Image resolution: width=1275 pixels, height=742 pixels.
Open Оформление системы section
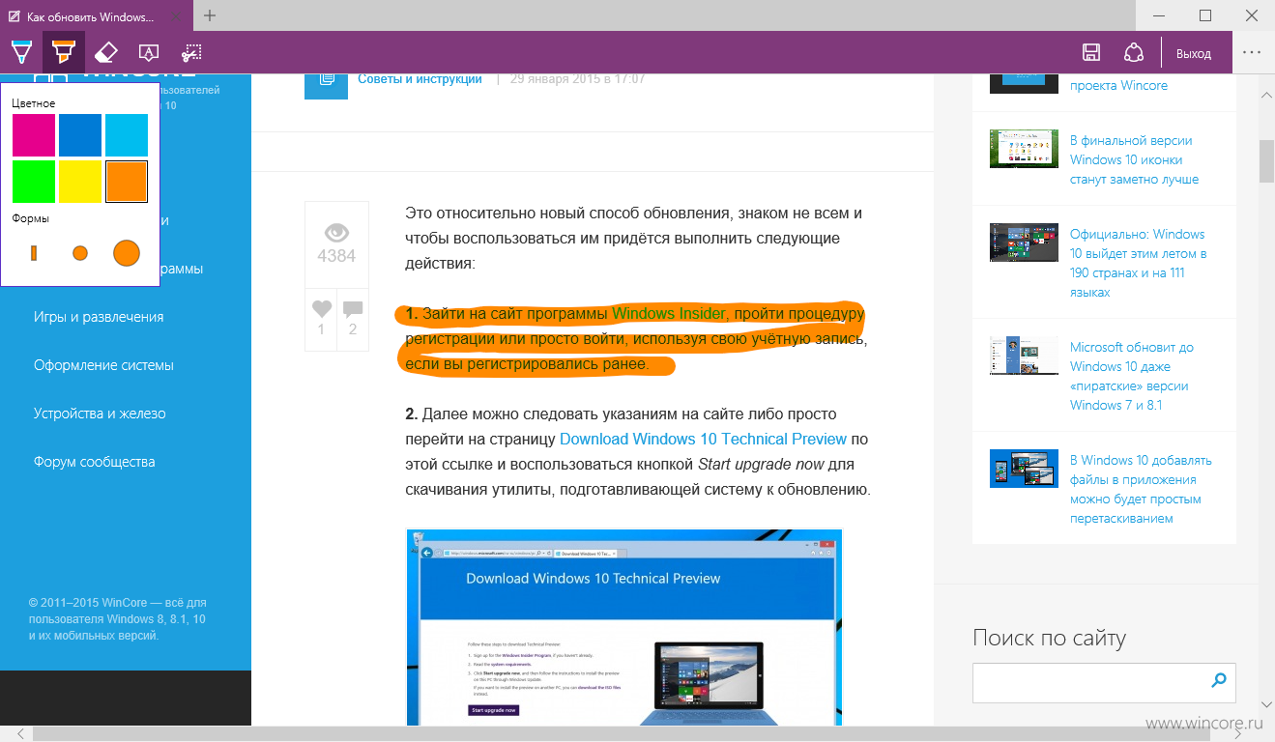coord(103,365)
